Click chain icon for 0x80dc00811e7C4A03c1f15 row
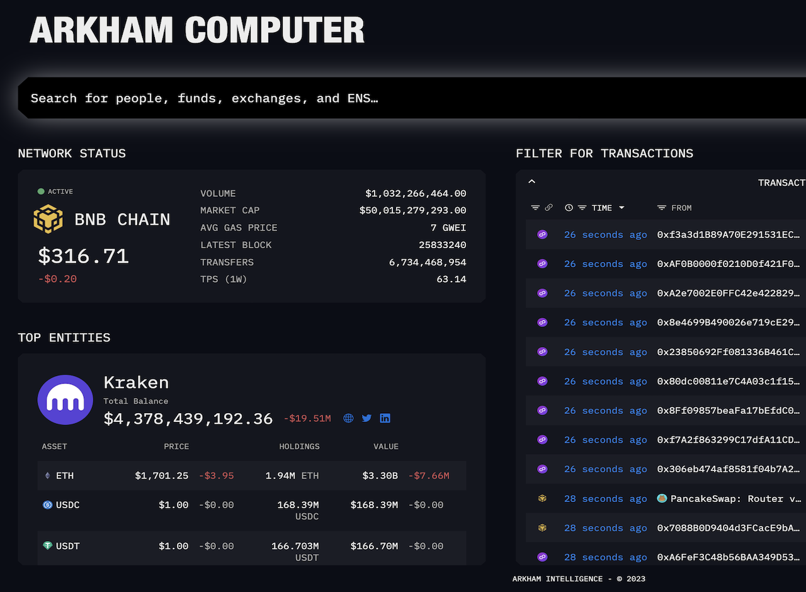The image size is (806, 592). 542,381
